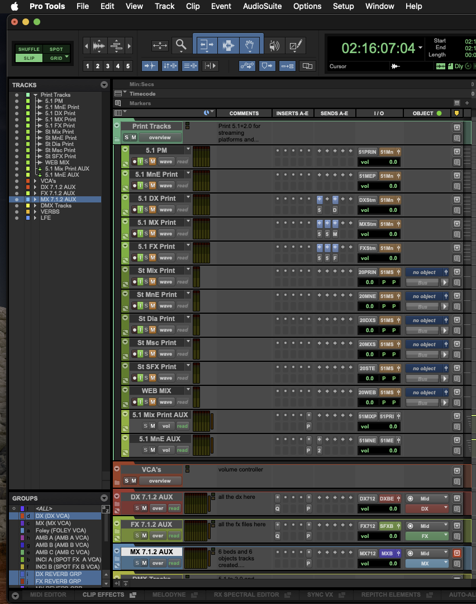Viewport: 476px width, 604px height.
Task: Click the MIDI note zoom button
Action: tap(116, 46)
